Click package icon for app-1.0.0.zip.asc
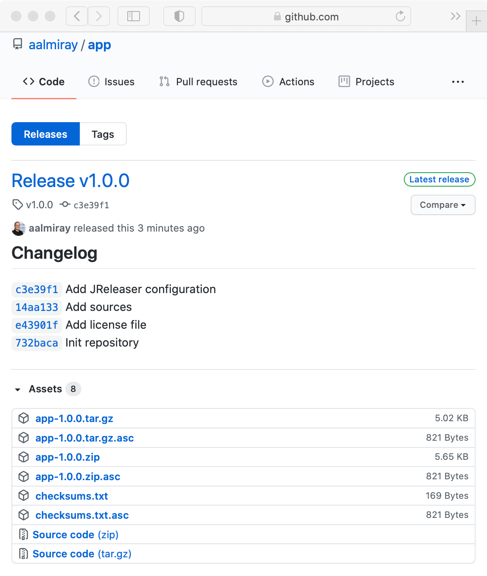This screenshot has height=576, width=487. [x=24, y=476]
